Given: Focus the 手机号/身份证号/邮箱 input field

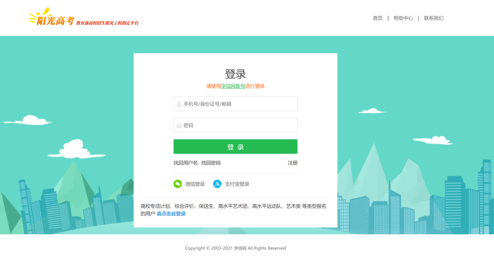Looking at the screenshot, I should (236, 104).
